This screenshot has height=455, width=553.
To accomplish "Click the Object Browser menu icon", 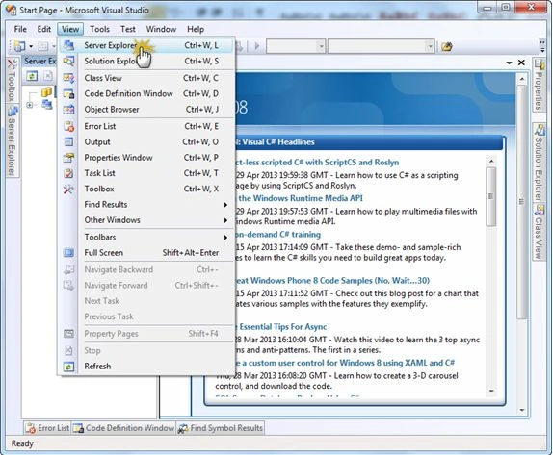I will coord(68,109).
